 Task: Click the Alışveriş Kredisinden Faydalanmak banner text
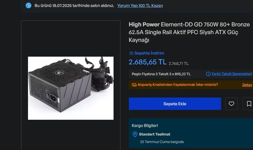(178, 85)
